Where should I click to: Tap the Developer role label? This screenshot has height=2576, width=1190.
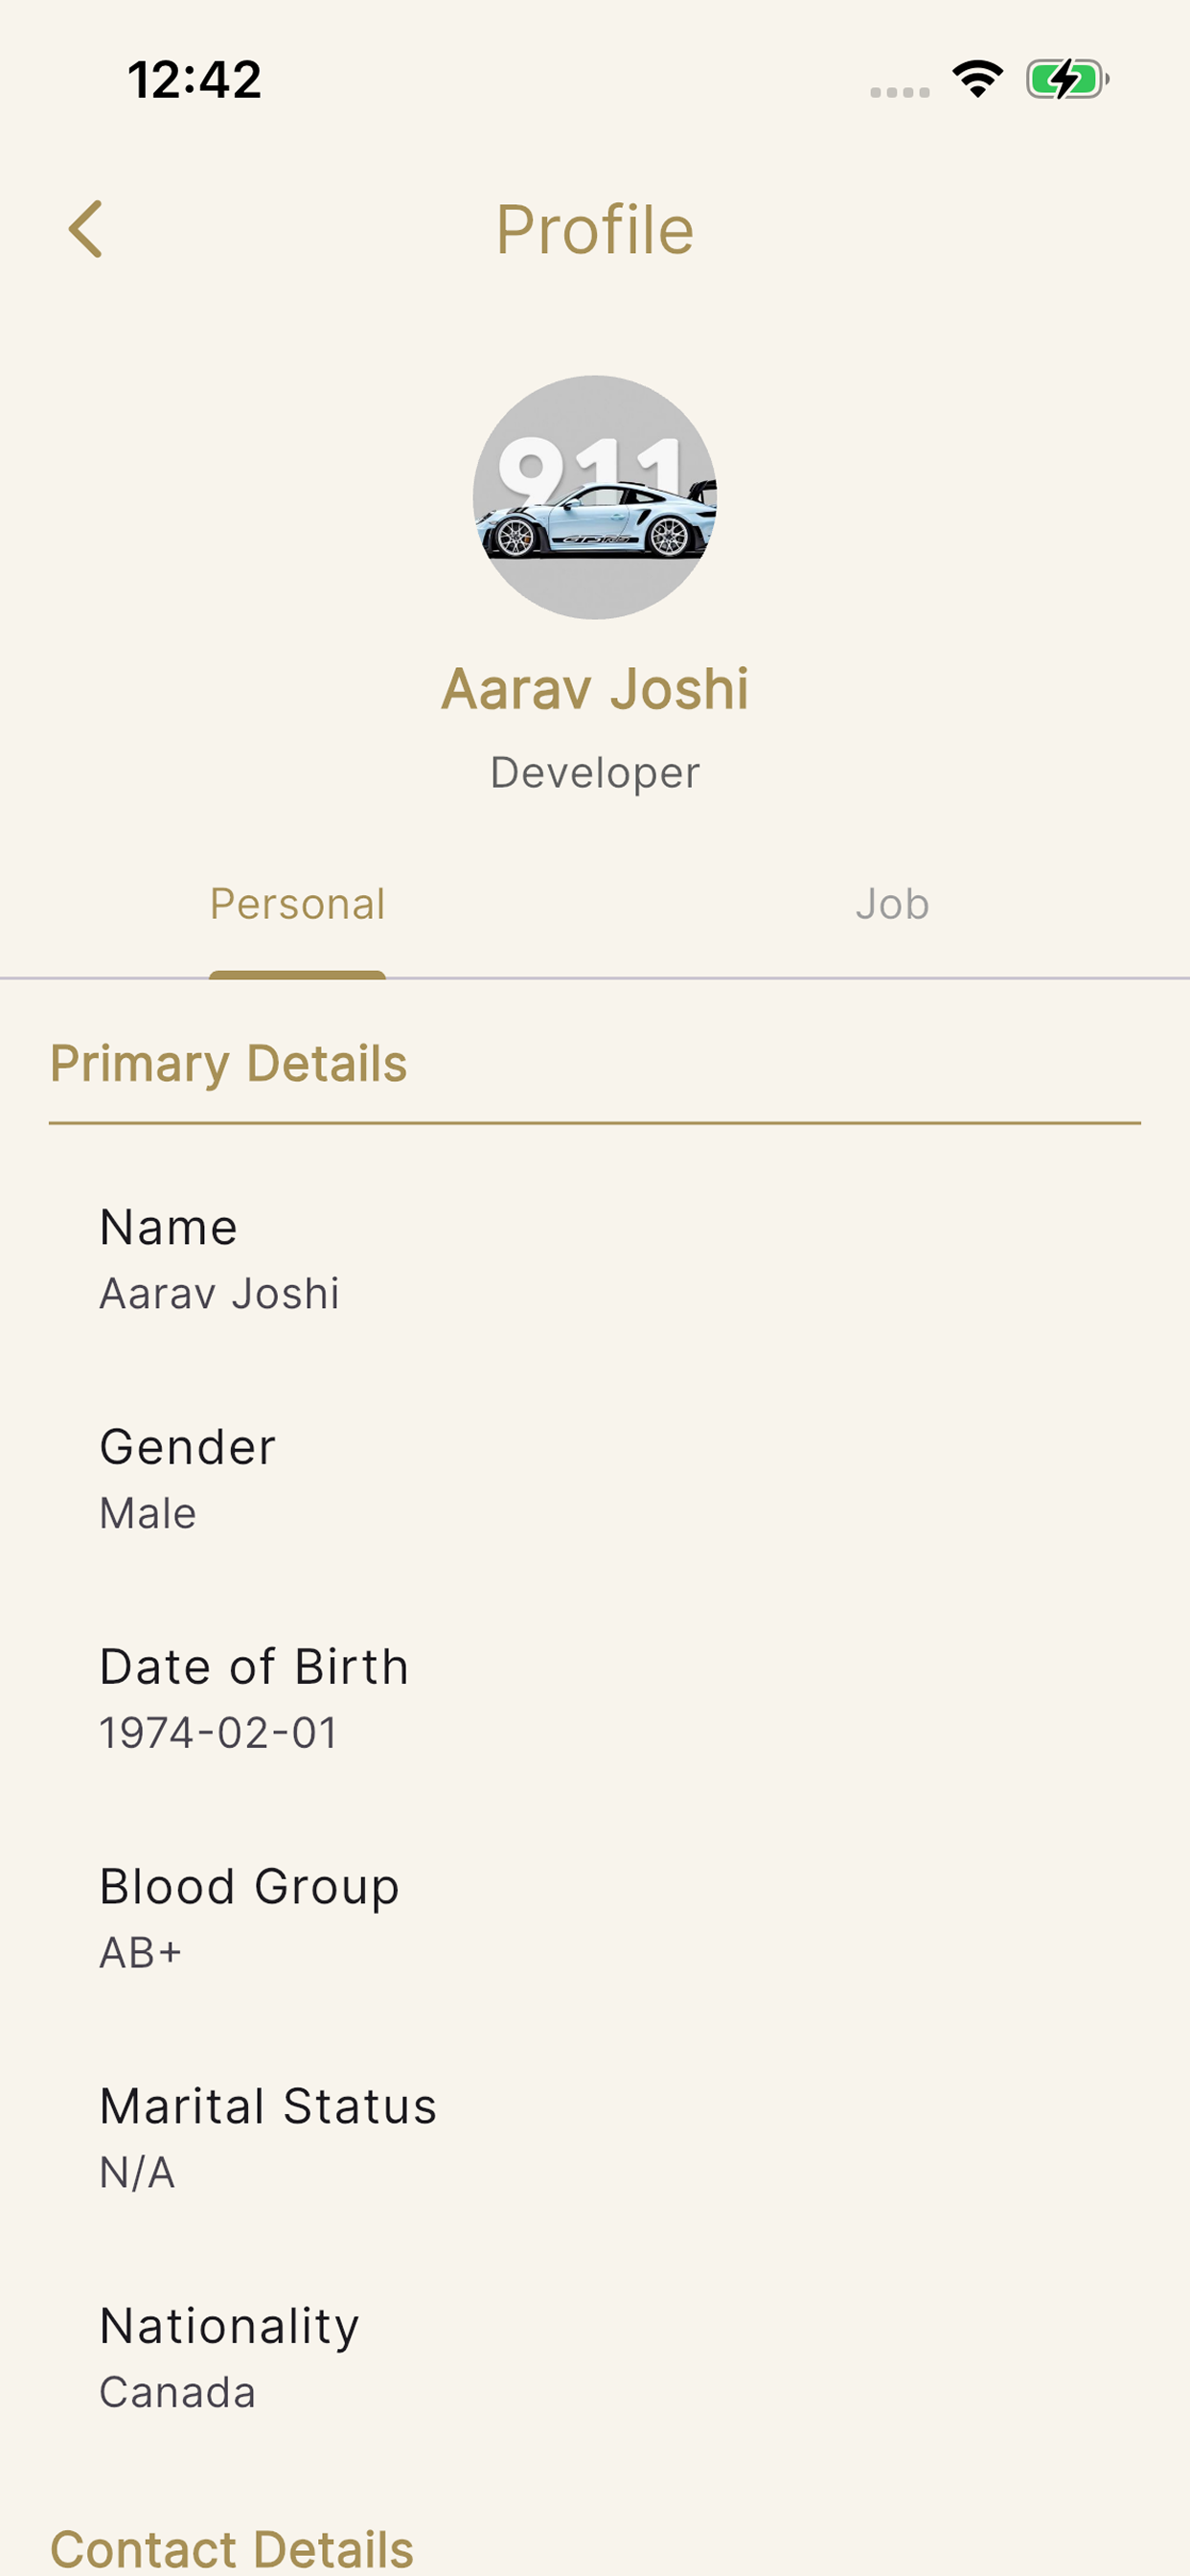(595, 773)
